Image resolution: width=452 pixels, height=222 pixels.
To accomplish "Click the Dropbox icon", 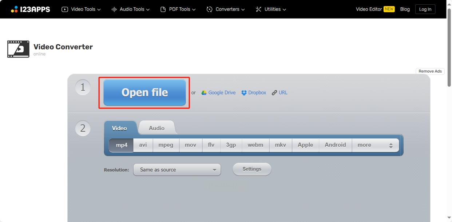I will (244, 93).
